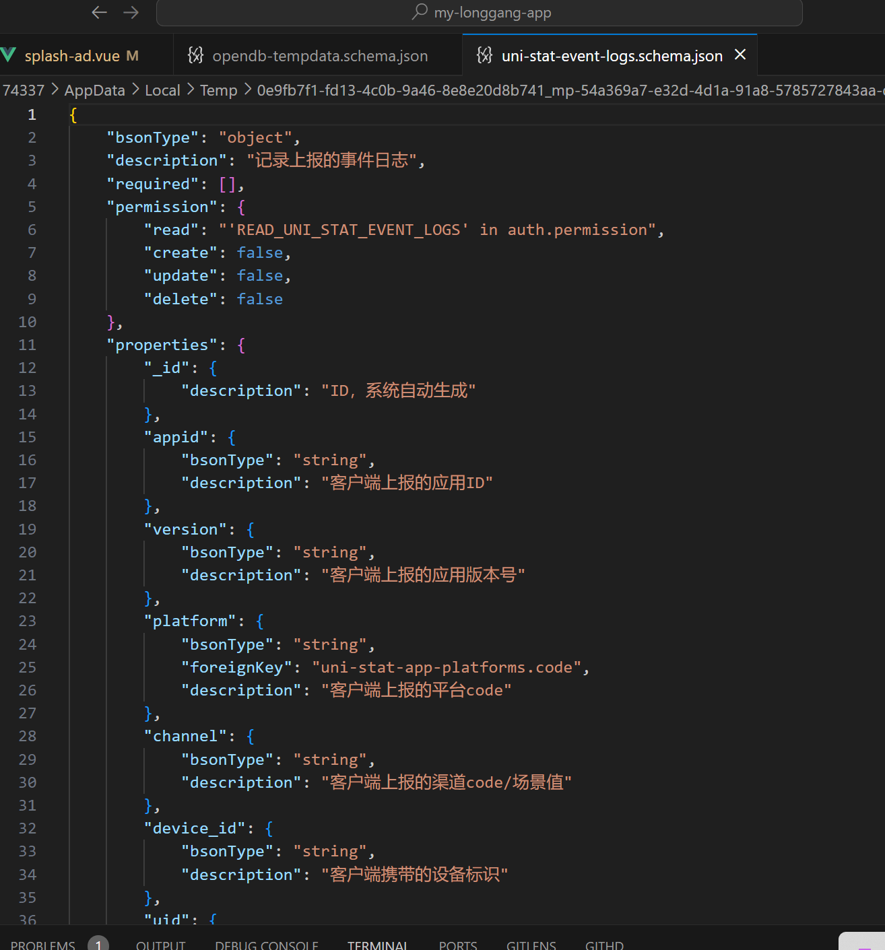Click the "permission" key on line 5
The width and height of the screenshot is (885, 950).
tap(162, 207)
